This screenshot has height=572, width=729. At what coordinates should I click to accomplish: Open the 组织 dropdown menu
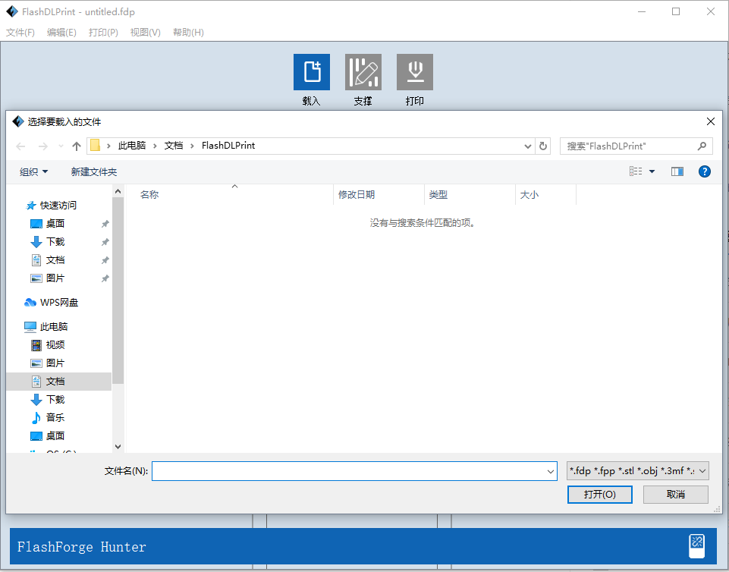click(33, 172)
